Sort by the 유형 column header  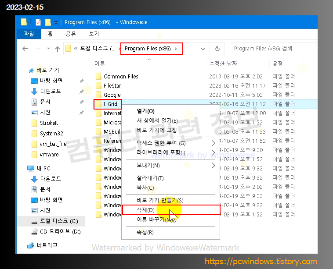[x=278, y=64]
